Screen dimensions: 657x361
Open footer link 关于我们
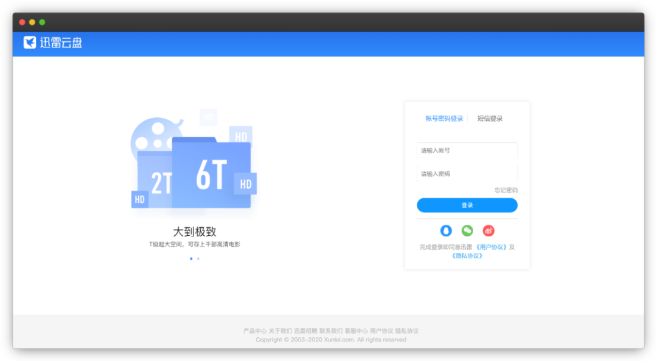click(280, 331)
